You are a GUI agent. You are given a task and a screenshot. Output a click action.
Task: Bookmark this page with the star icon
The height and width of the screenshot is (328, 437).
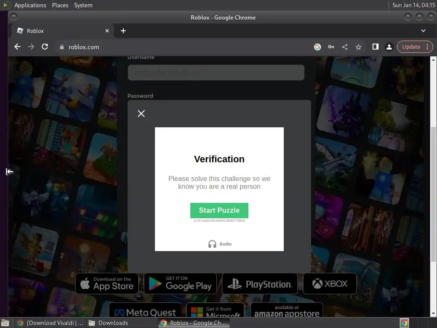pos(358,47)
